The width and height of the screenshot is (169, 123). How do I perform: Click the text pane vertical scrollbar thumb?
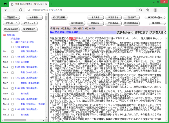[x=166, y=66]
